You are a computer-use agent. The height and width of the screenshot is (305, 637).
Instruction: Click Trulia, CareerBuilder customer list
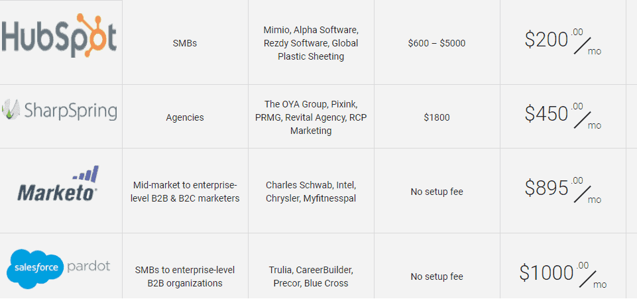pyautogui.click(x=311, y=276)
